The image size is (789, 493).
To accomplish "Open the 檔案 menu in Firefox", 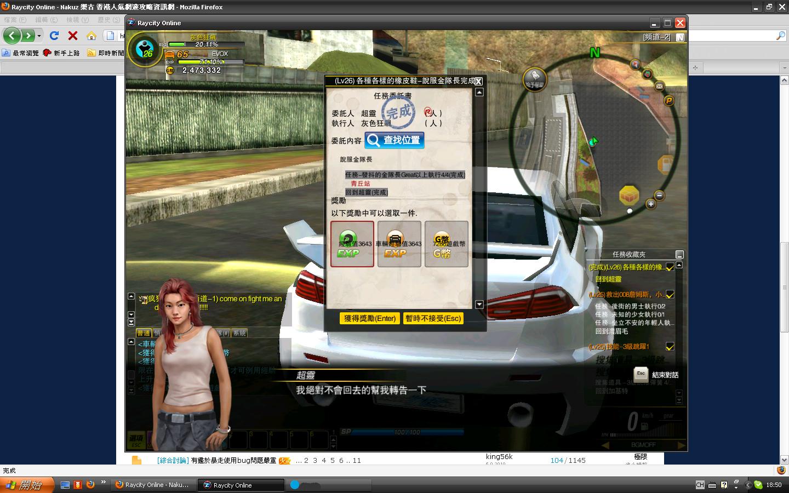I will click(x=15, y=20).
